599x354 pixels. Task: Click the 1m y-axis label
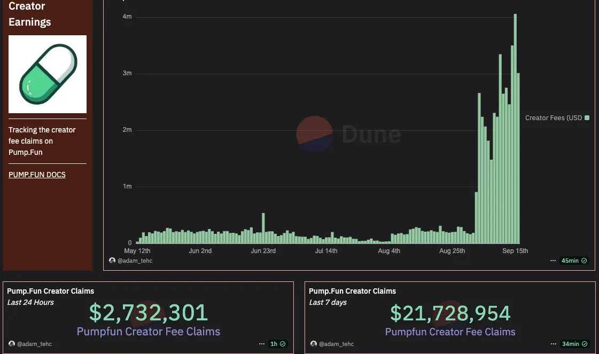point(127,186)
